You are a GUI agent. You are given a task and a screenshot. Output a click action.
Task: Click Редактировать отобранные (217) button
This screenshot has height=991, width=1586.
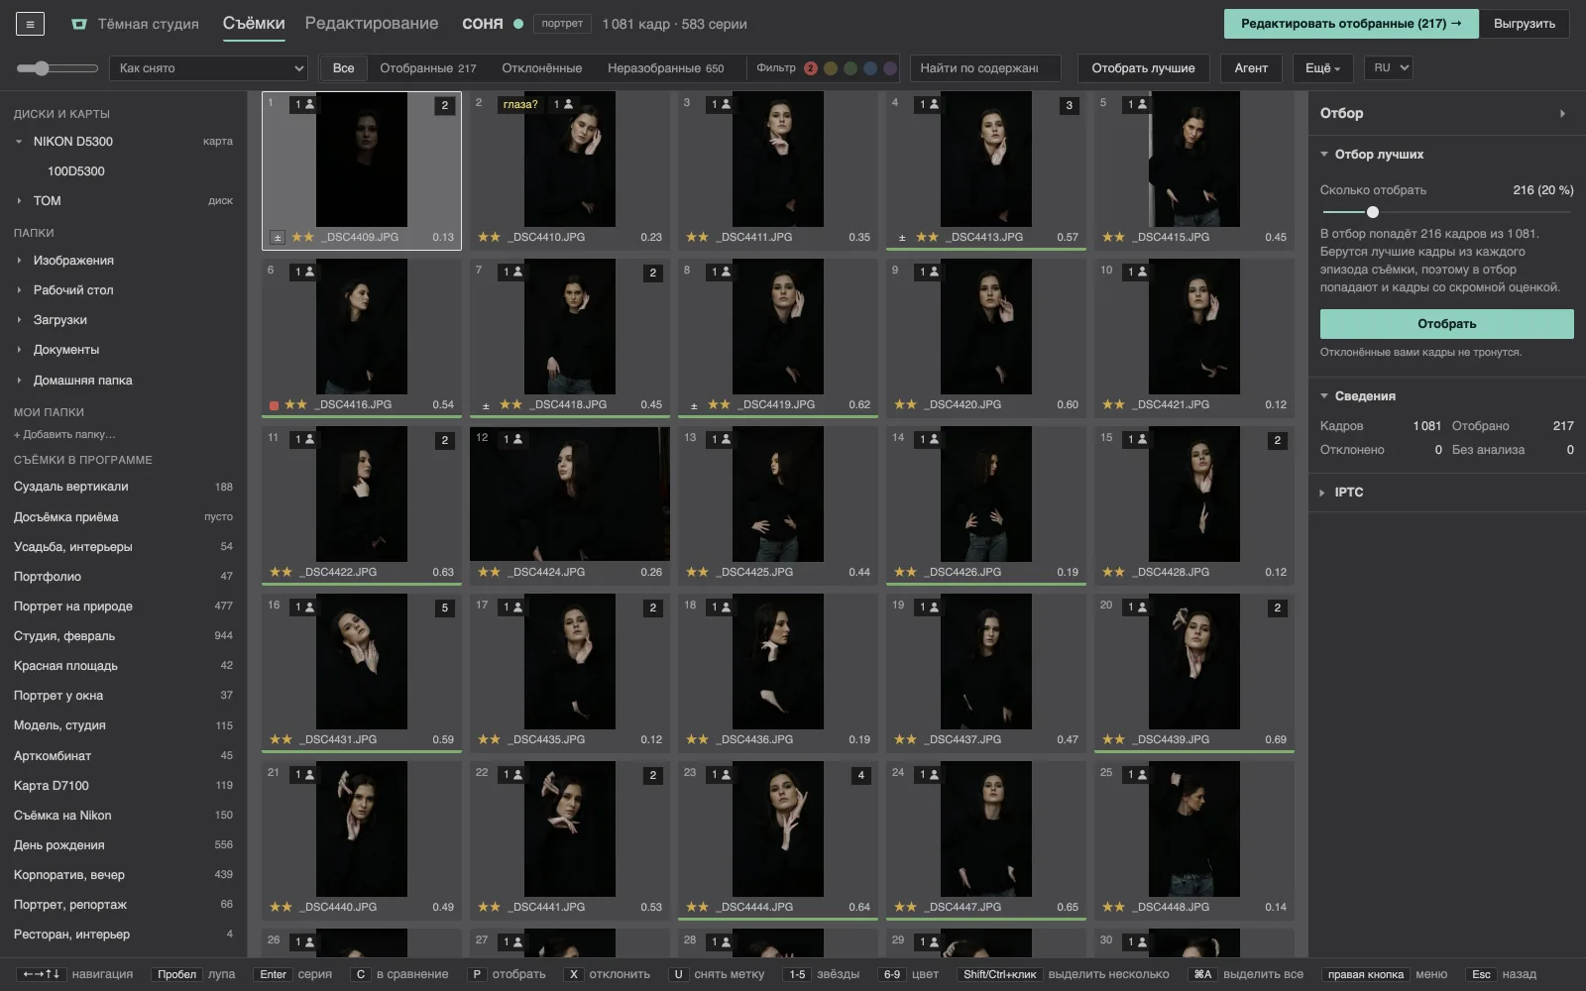[x=1351, y=24]
